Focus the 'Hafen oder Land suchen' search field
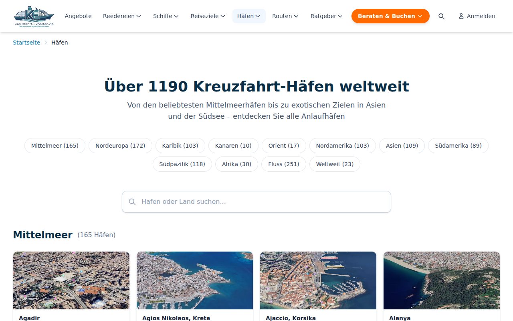Image resolution: width=513 pixels, height=321 pixels. [256, 202]
